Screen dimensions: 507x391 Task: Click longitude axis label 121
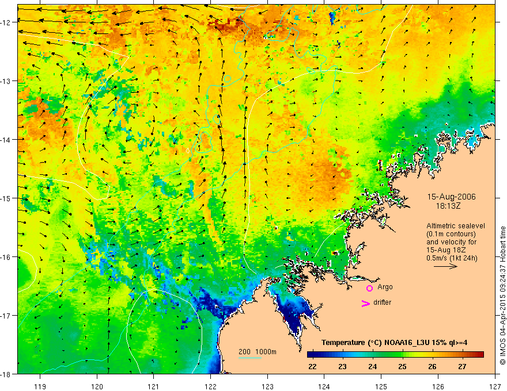pos(154,386)
